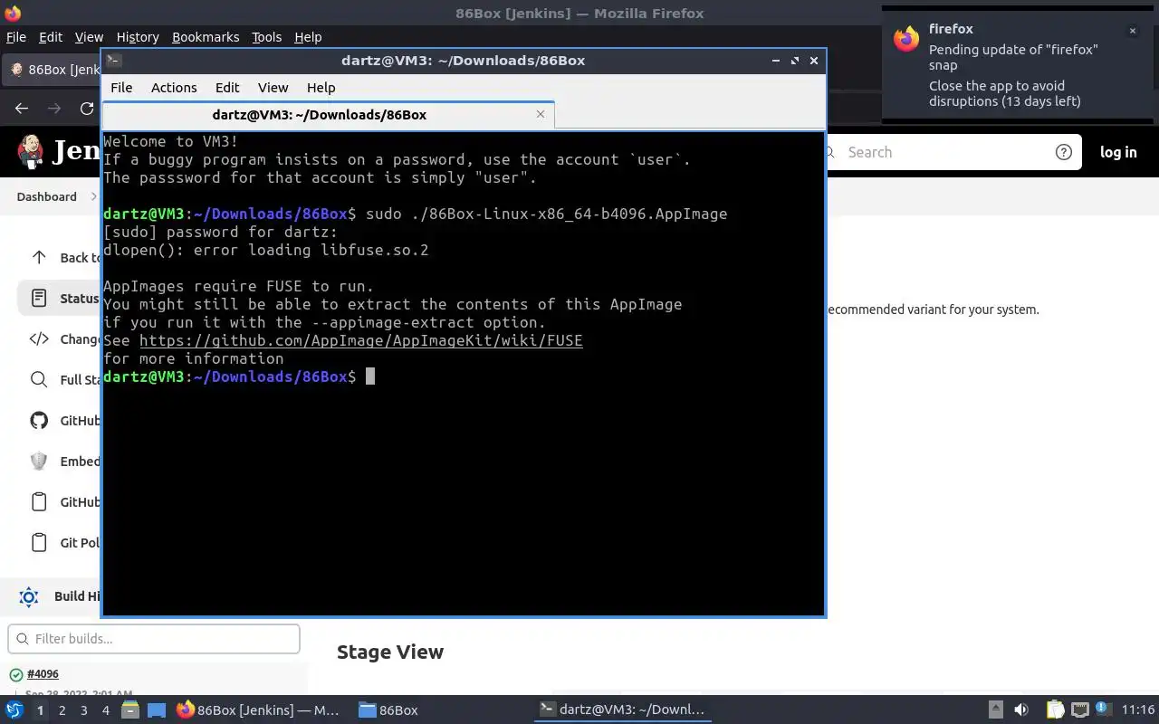Click the volume speaker tray icon
The image size is (1159, 724).
[x=1020, y=710]
